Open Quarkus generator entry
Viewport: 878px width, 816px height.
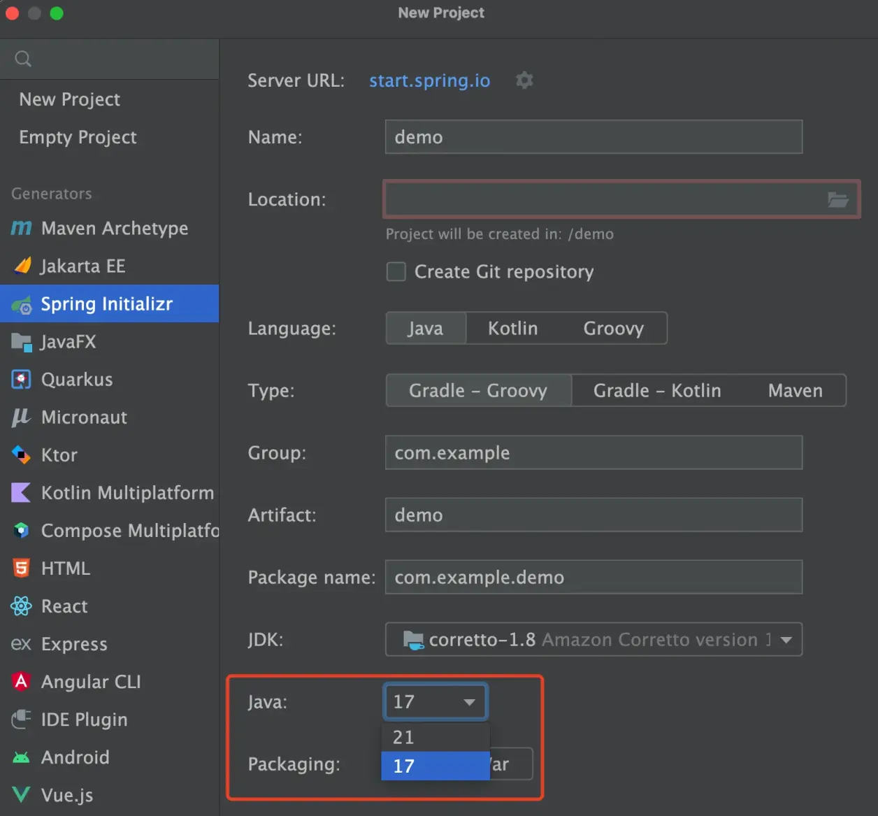(110, 380)
